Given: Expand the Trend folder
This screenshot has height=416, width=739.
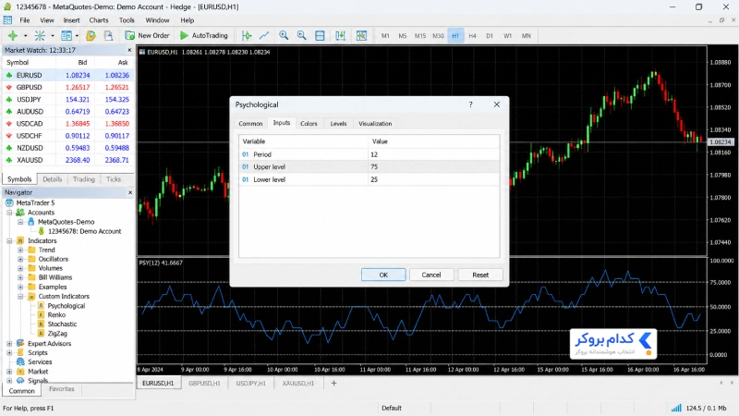Looking at the screenshot, I should coord(20,250).
